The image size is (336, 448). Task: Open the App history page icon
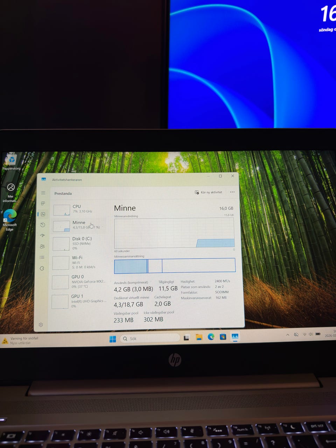[43, 225]
